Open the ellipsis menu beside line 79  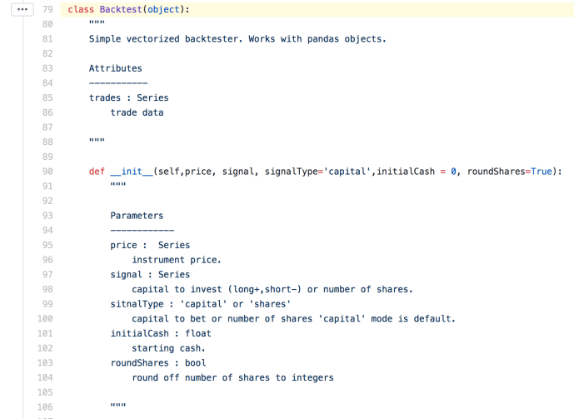[22, 9]
